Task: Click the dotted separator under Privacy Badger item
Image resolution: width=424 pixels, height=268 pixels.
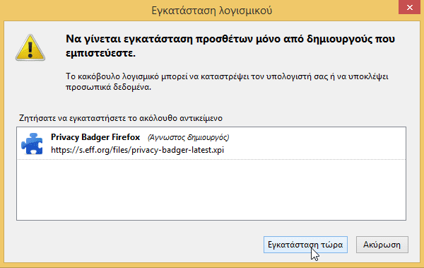Action: tap(211, 159)
